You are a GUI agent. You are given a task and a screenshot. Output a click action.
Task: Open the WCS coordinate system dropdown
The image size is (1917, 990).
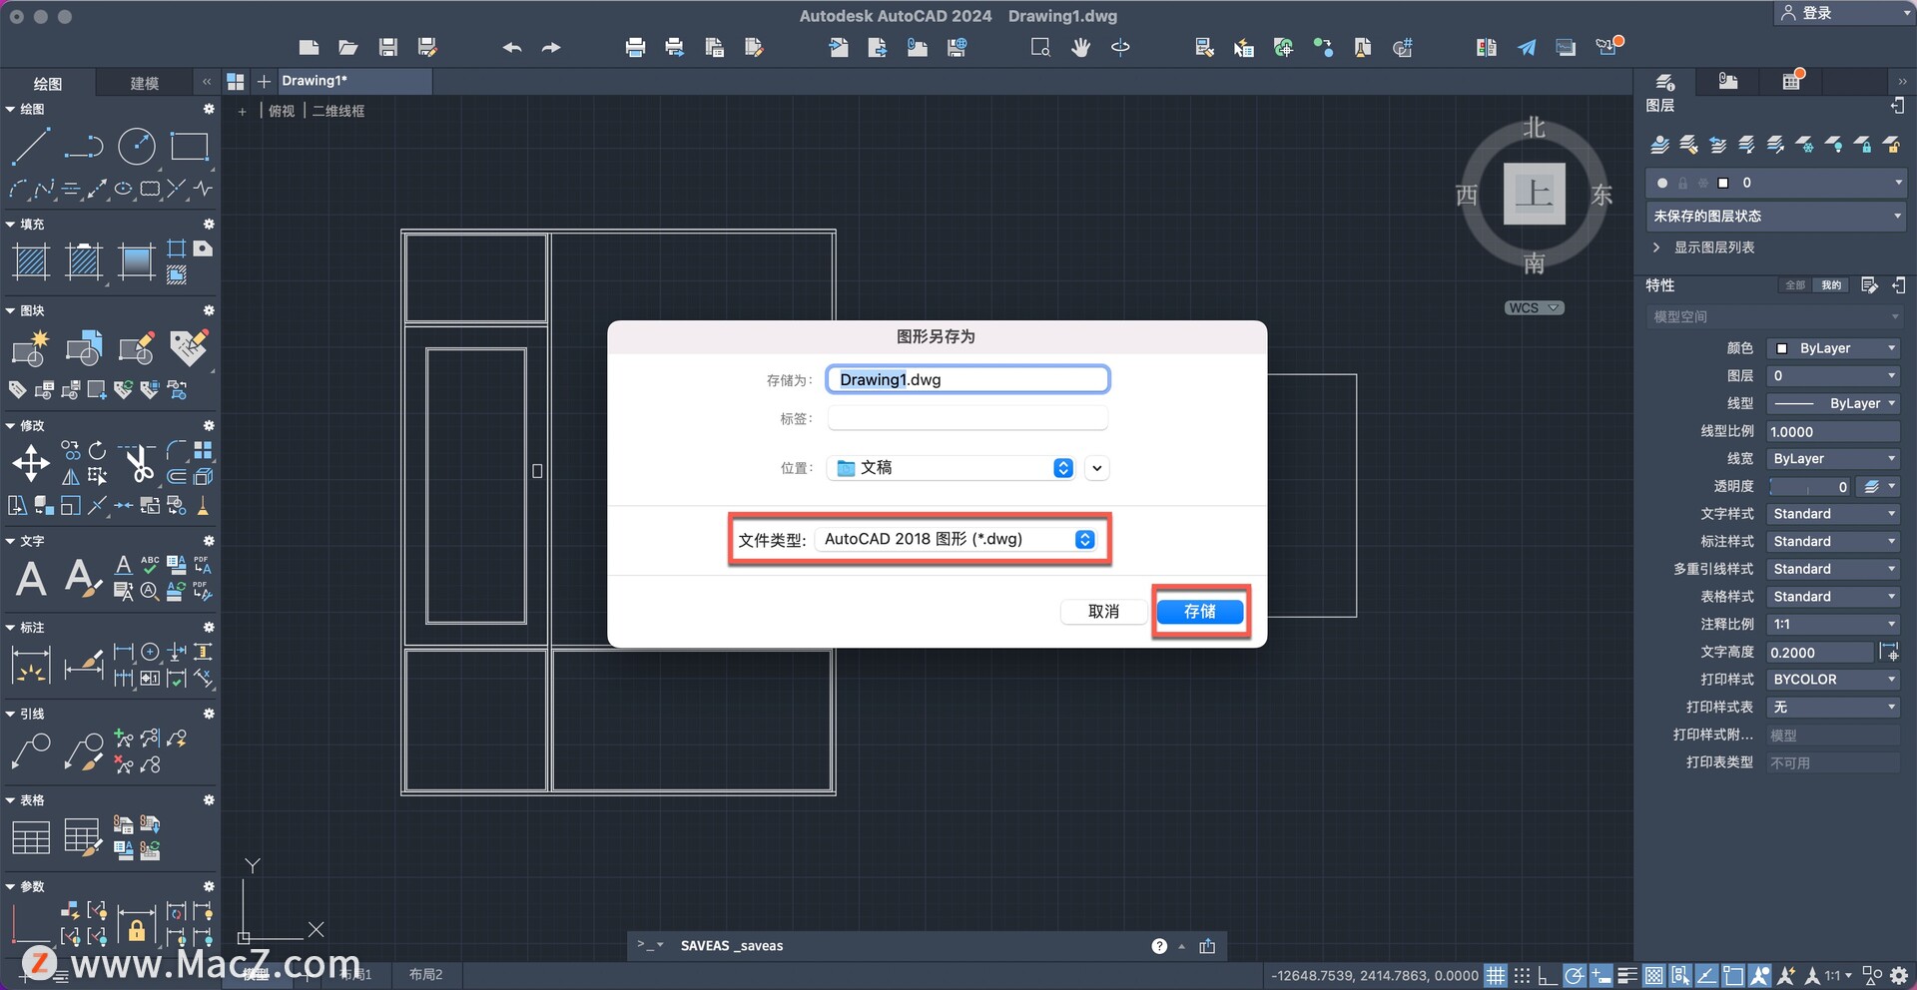pos(1534,307)
